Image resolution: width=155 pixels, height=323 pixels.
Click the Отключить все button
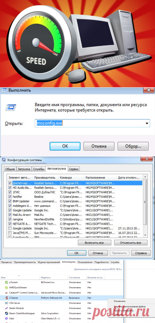[131, 243]
